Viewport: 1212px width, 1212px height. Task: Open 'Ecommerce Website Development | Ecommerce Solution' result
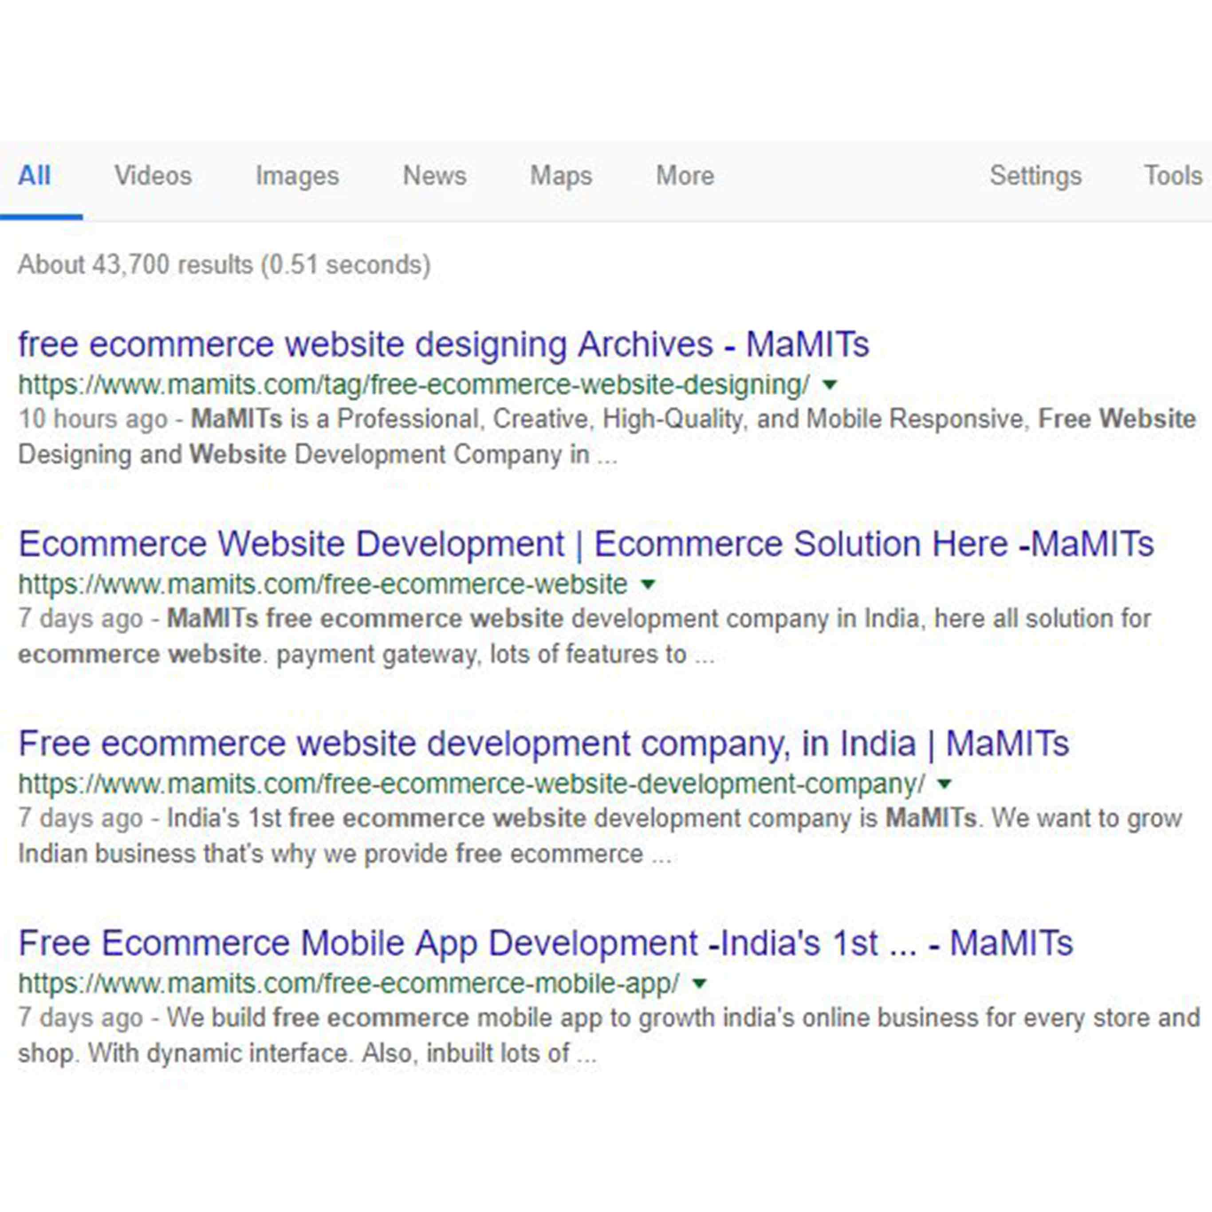click(585, 544)
